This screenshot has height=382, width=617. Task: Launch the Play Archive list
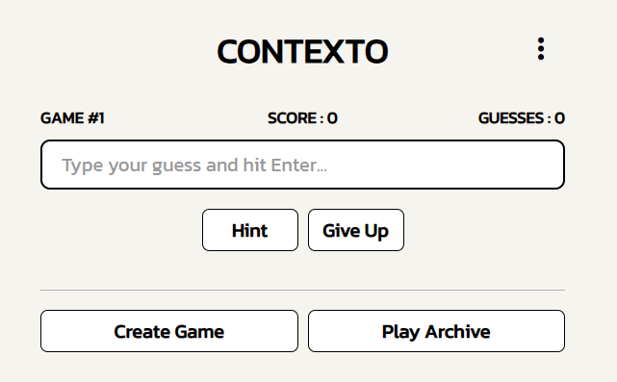coord(436,331)
